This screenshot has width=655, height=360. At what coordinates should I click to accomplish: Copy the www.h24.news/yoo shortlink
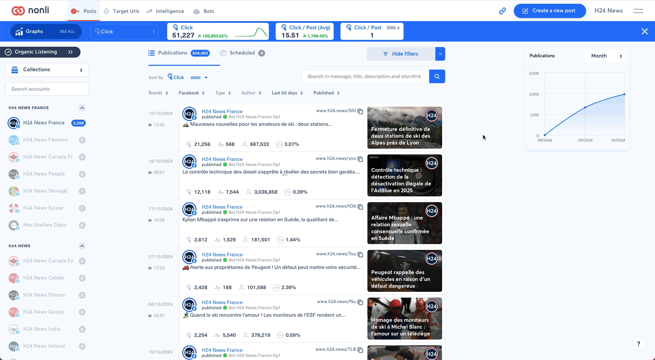tap(360, 159)
